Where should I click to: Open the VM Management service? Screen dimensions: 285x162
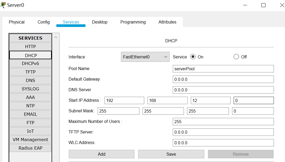[30, 140]
